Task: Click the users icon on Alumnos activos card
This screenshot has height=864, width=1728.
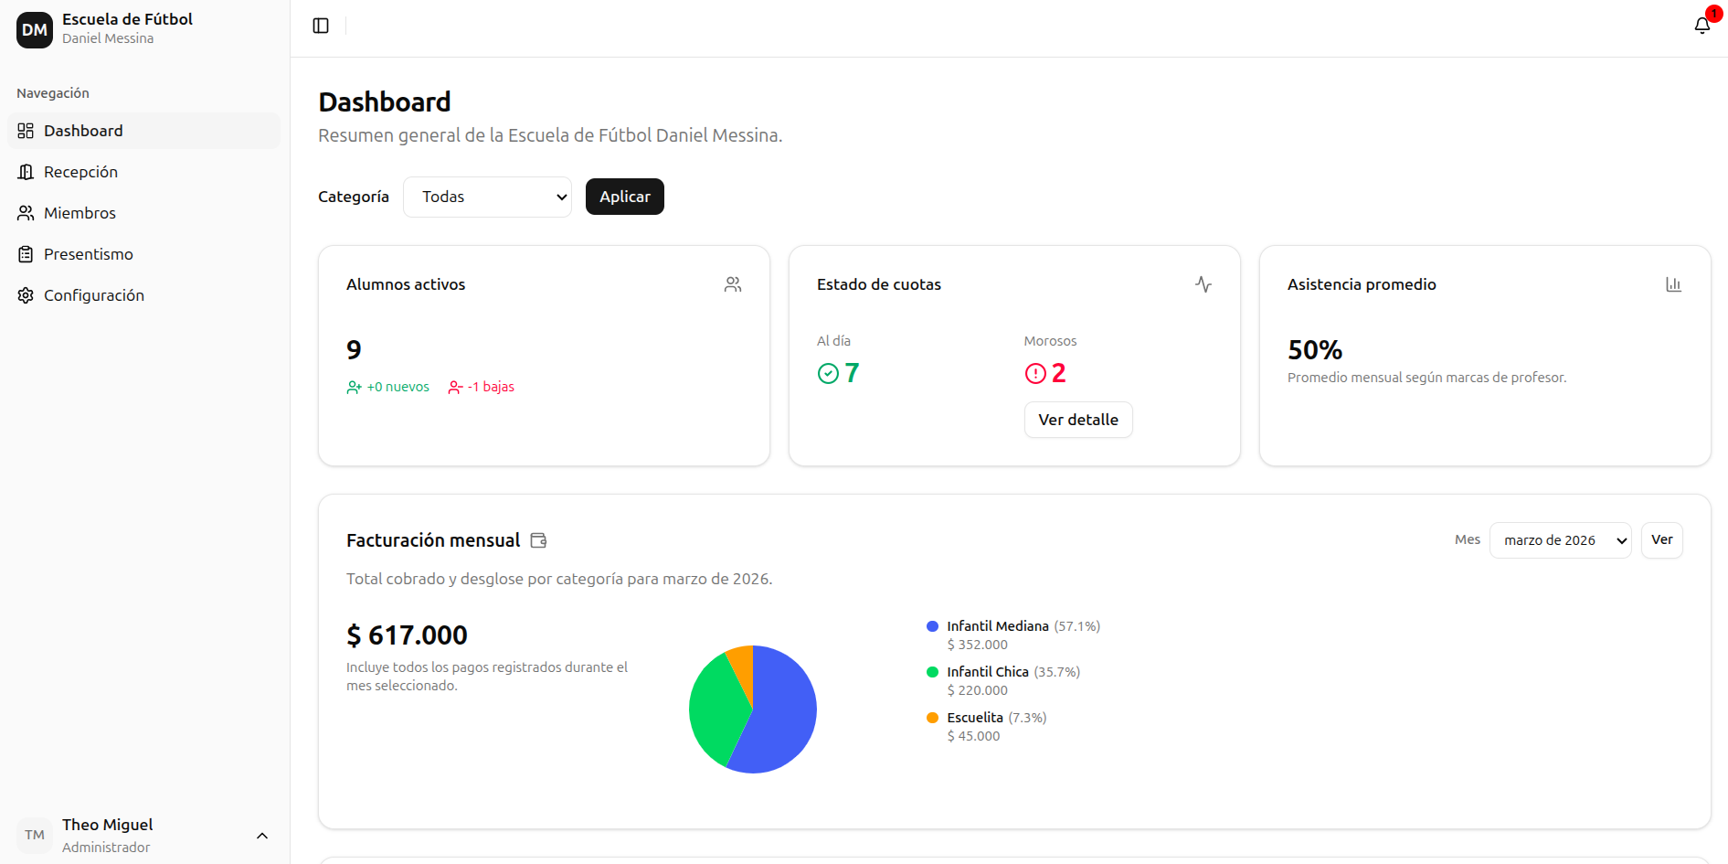Action: pos(732,283)
